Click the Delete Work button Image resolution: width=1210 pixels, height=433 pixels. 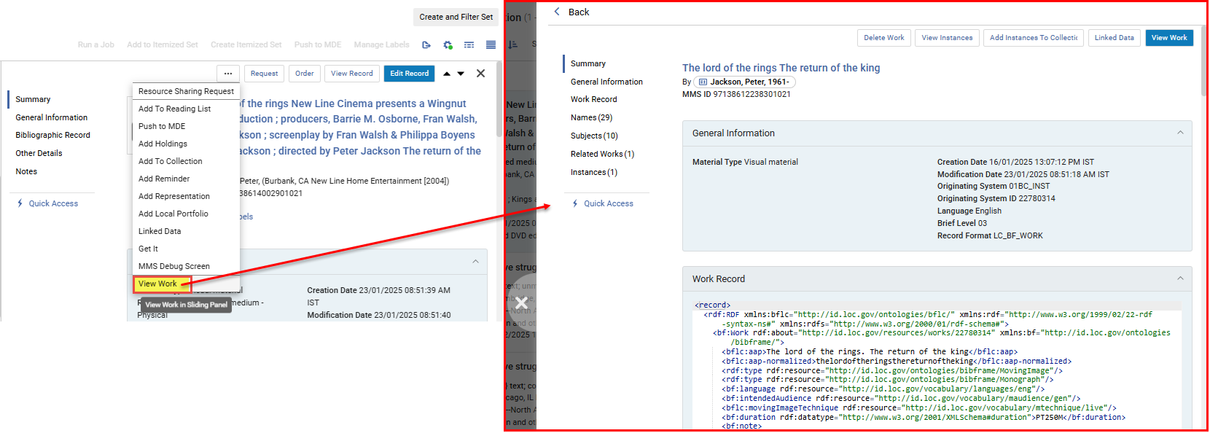pyautogui.click(x=884, y=38)
